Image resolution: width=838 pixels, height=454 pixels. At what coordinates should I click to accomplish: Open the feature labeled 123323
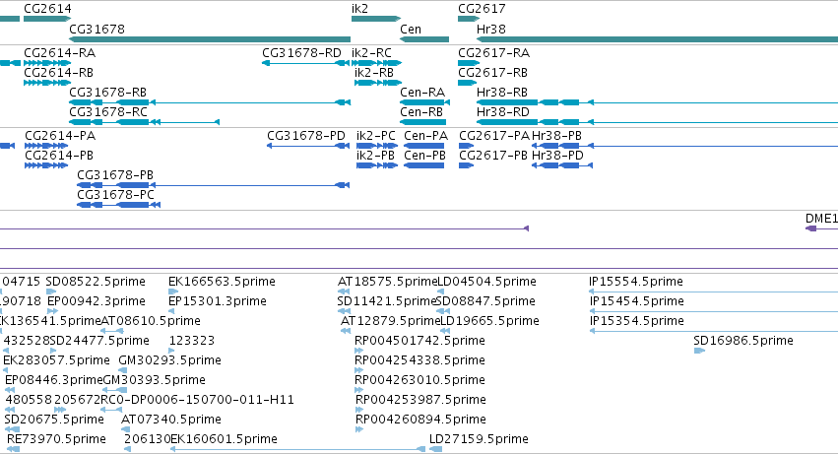pos(192,341)
